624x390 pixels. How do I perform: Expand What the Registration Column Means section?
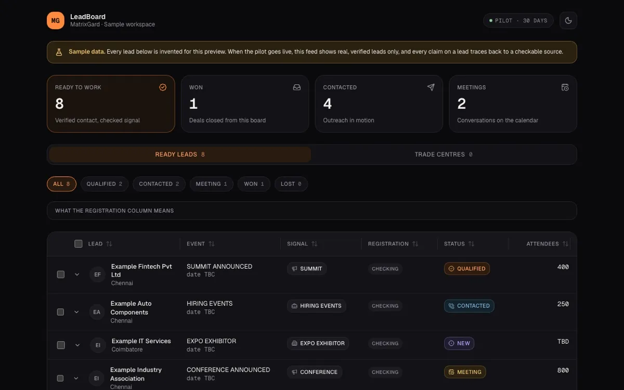[x=312, y=211]
